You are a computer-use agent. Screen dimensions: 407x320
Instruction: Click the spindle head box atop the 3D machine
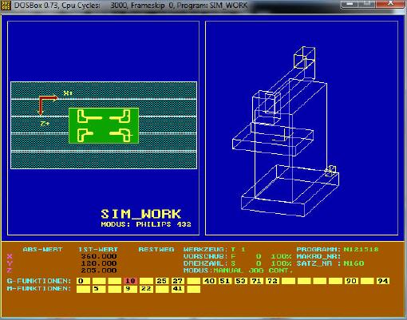click(x=304, y=57)
